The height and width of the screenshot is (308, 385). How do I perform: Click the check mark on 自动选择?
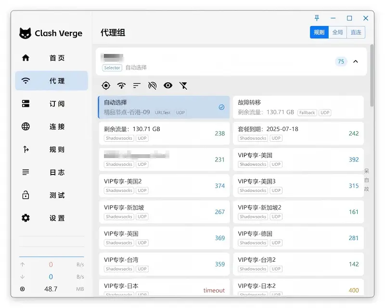[x=221, y=107]
